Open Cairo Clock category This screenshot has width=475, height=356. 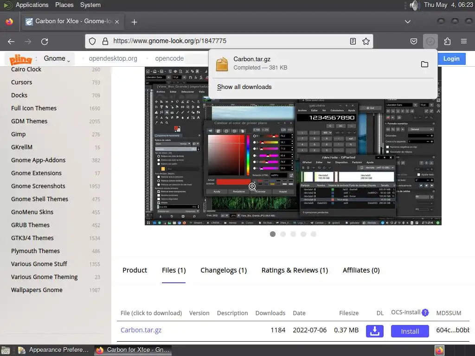(x=26, y=70)
